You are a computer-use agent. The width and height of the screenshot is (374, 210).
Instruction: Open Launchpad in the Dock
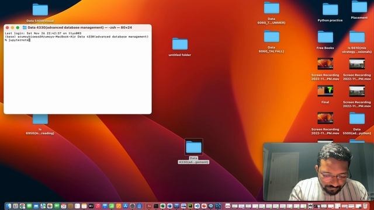point(16,206)
